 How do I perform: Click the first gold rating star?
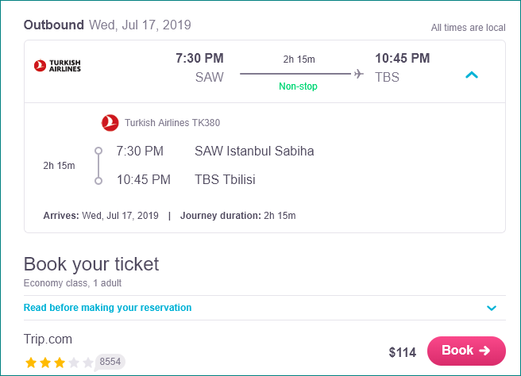[31, 363]
